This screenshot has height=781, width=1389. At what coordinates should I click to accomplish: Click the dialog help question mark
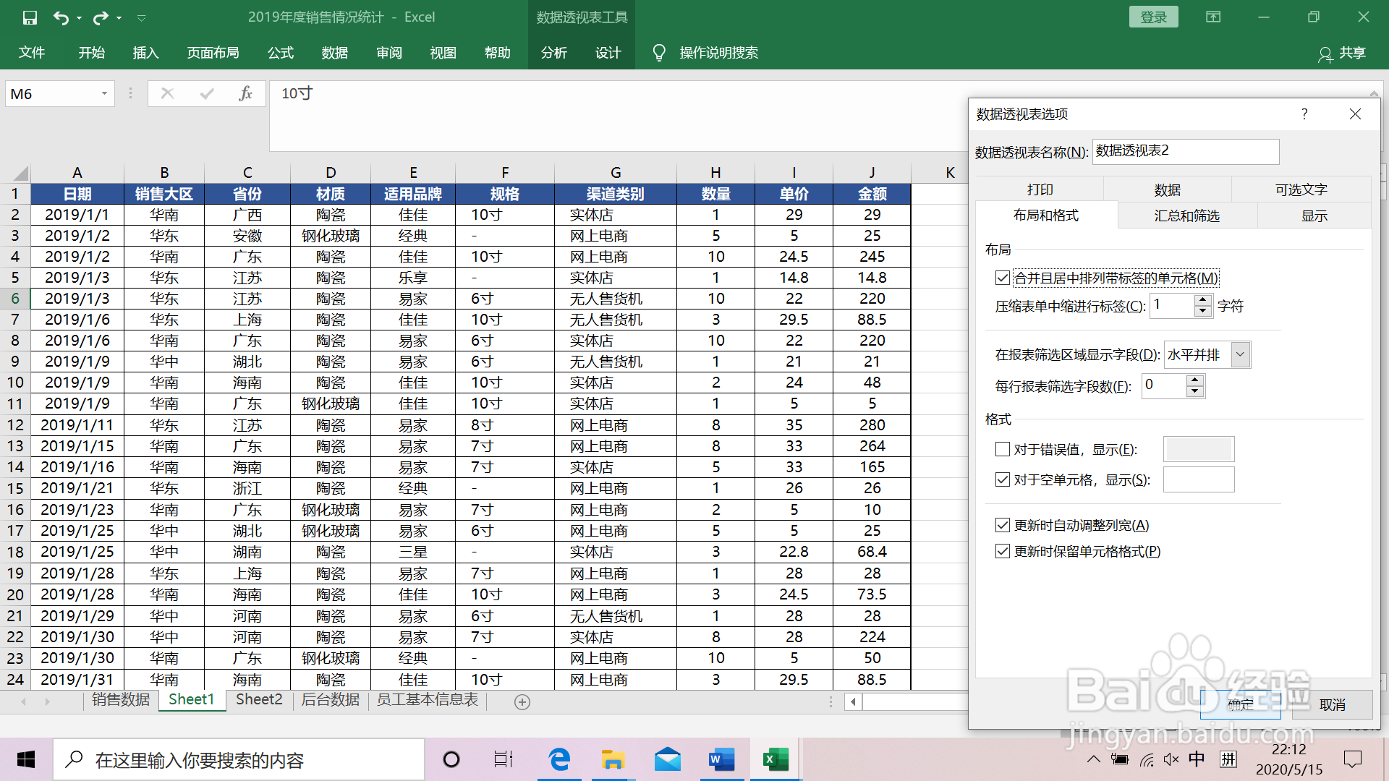coord(1304,114)
